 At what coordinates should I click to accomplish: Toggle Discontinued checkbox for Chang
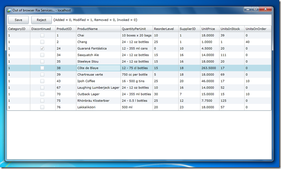(x=42, y=42)
